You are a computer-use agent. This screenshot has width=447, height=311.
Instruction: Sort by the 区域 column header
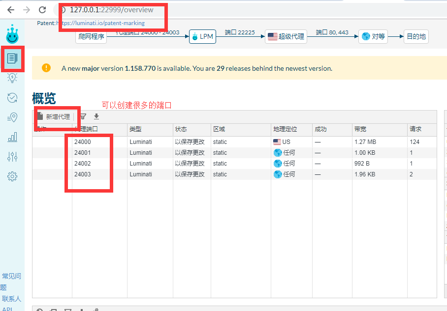(x=219, y=129)
